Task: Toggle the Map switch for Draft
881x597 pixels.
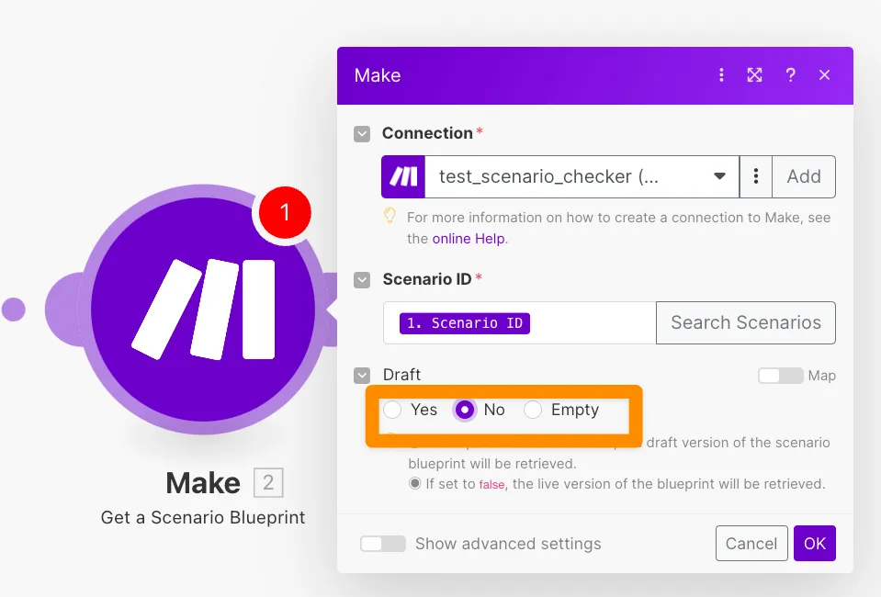Action: point(780,376)
